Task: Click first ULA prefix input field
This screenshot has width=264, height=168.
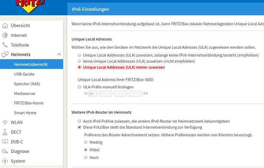Action: tap(93, 94)
